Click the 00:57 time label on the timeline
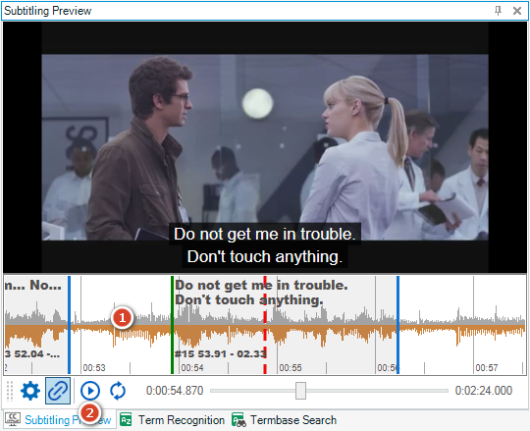530x431 pixels. pos(487,368)
